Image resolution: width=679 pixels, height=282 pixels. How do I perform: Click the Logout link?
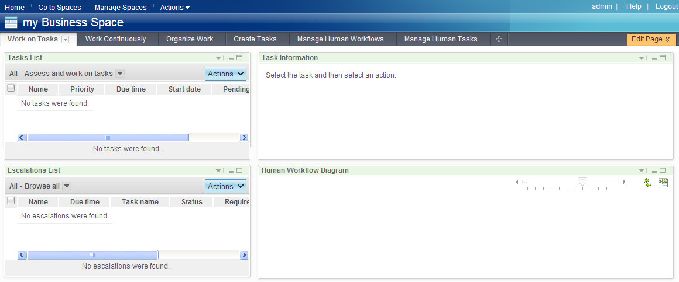click(x=666, y=6)
